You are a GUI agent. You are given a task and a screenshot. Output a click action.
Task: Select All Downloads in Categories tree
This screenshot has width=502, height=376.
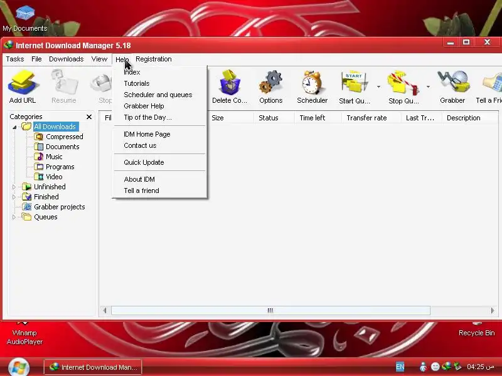[x=55, y=127]
